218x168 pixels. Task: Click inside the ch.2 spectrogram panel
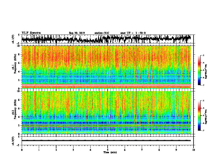106,113
